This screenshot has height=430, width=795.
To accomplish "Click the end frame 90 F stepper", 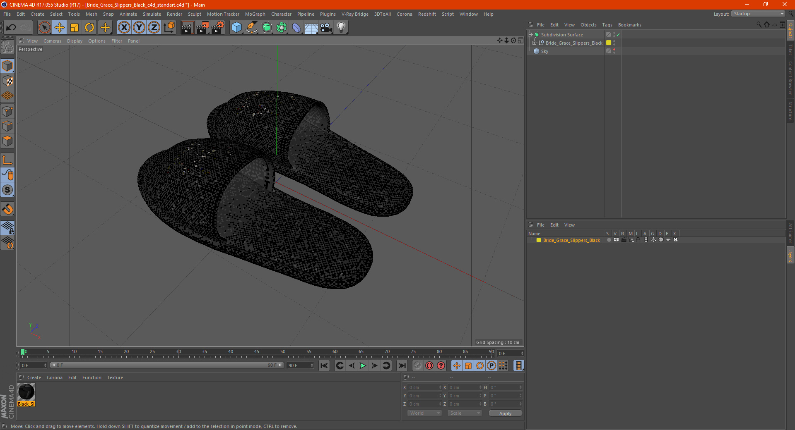I will coord(312,365).
